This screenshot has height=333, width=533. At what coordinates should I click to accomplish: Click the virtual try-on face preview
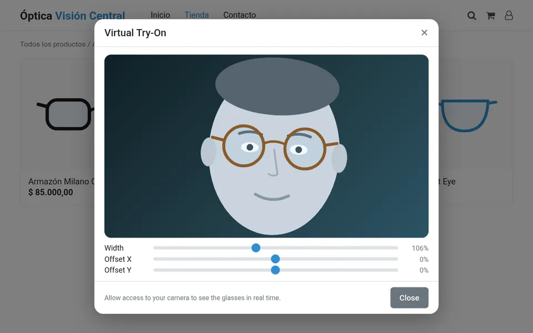pyautogui.click(x=266, y=146)
